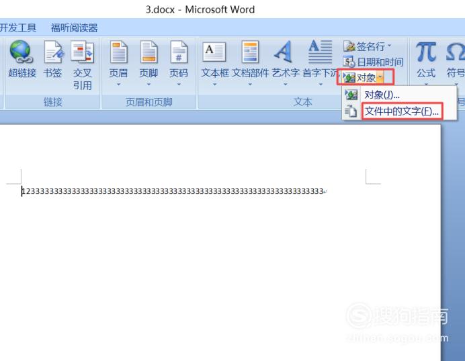
Task: Click the Drop Cap (首字下沉) icon
Action: pyautogui.click(x=320, y=52)
